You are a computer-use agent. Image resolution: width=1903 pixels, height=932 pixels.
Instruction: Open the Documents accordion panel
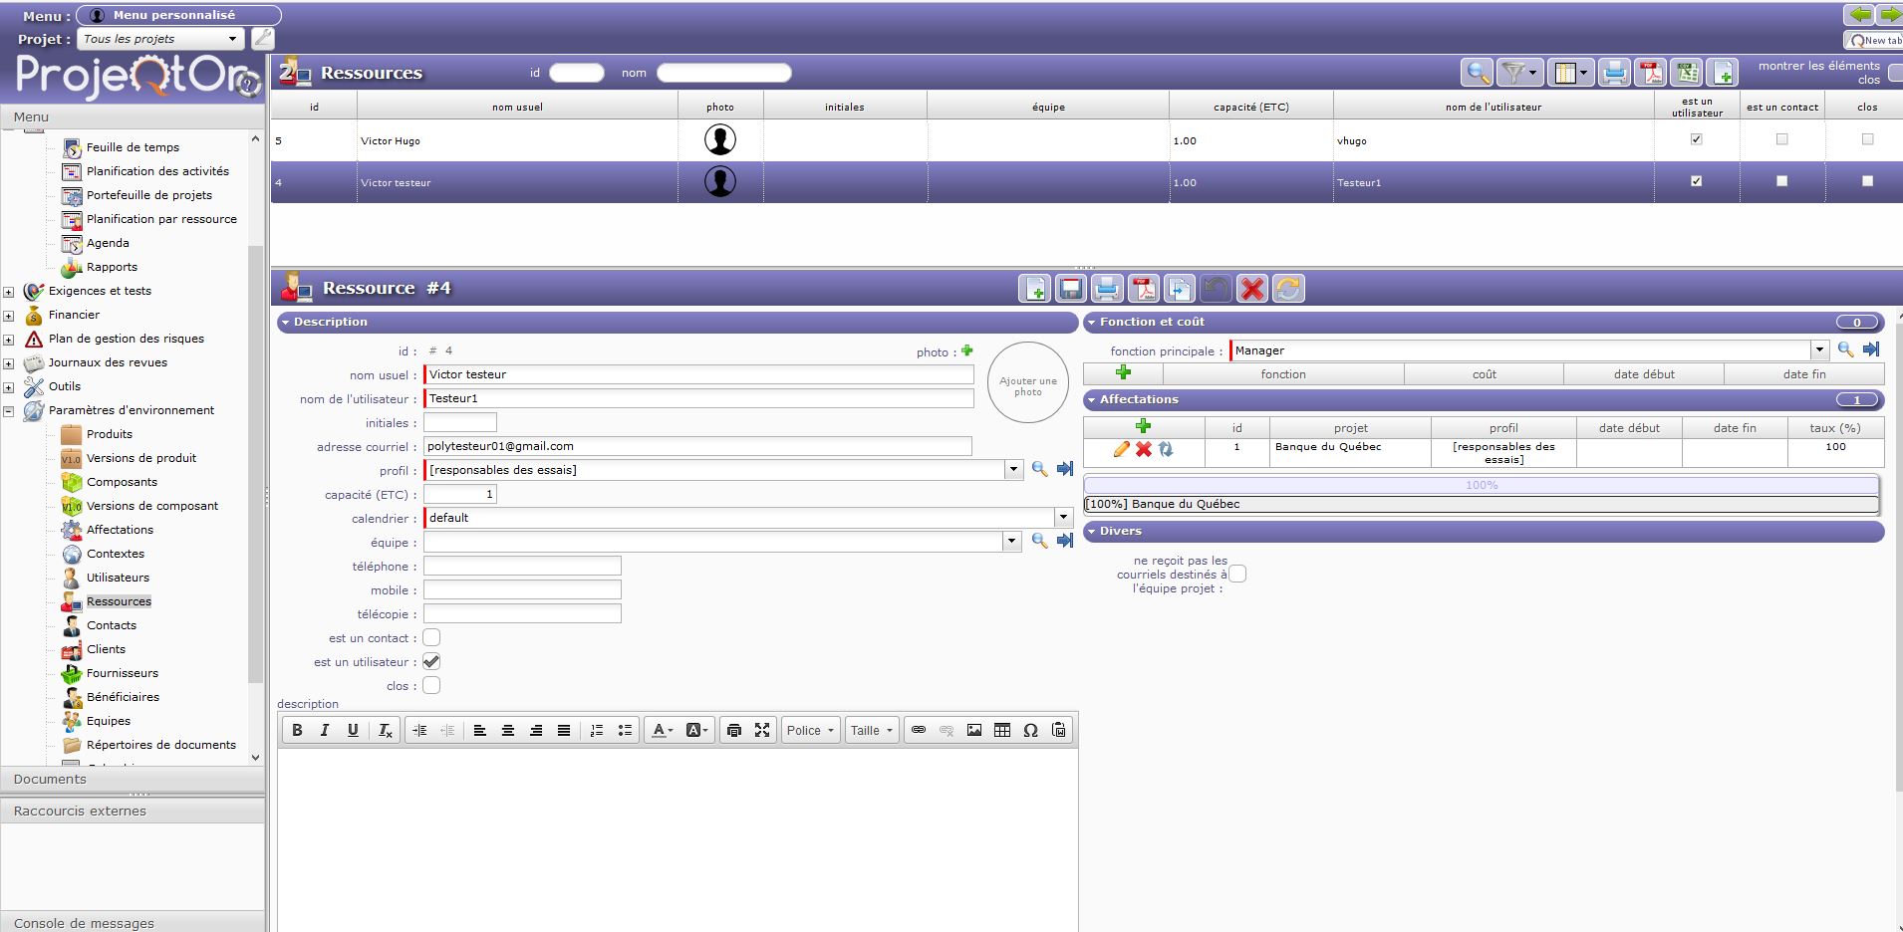click(133, 779)
